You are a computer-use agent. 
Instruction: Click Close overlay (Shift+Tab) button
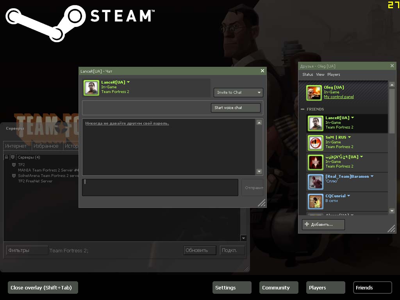[x=43, y=287]
